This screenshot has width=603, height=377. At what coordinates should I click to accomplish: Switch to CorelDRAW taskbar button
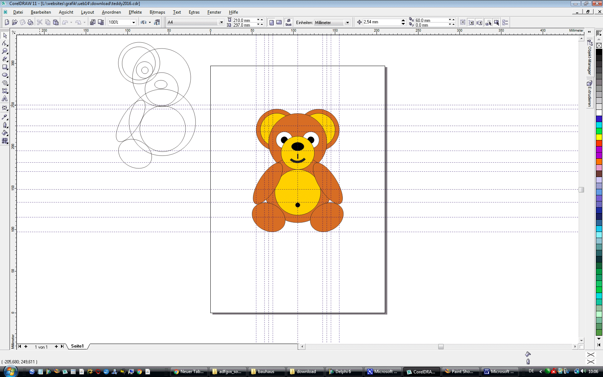tap(421, 372)
